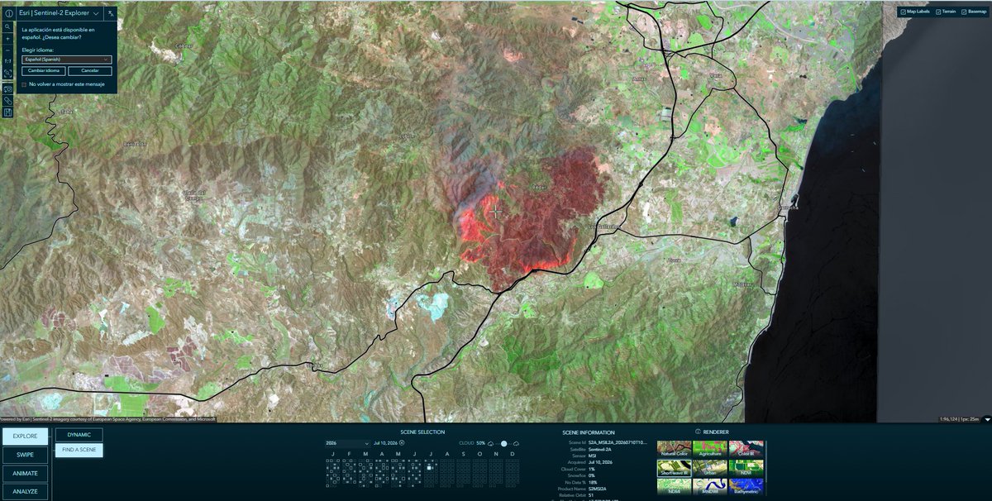Select the Bathymetric renderer
Image resolution: width=992 pixels, height=501 pixels.
746,488
